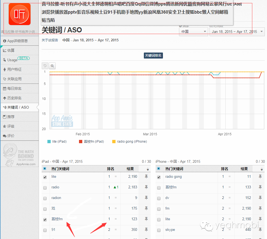The image size is (267, 239).
Task: Click the magnifier zoom icon above the chart
Action: pyautogui.click(x=52, y=66)
